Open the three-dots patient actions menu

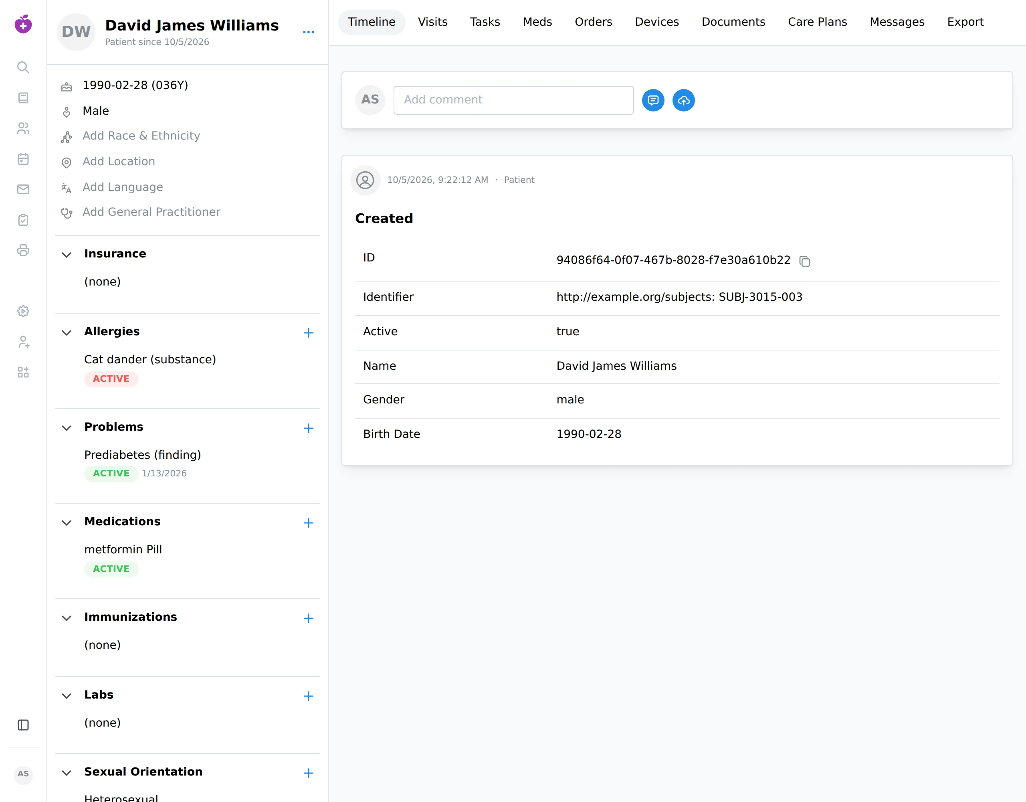[x=308, y=32]
